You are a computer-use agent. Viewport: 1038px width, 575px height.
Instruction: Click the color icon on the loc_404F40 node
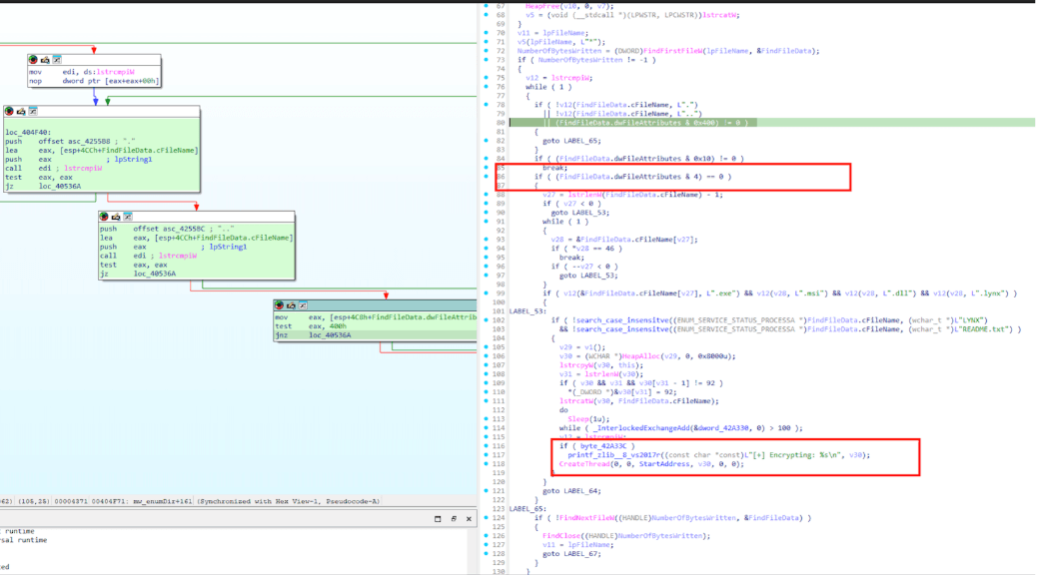(x=10, y=111)
